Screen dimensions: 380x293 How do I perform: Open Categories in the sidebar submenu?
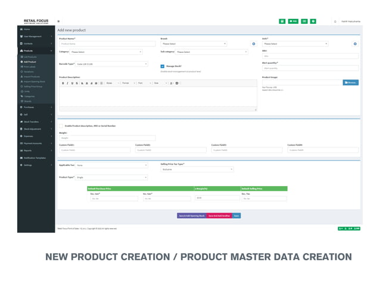29,96
